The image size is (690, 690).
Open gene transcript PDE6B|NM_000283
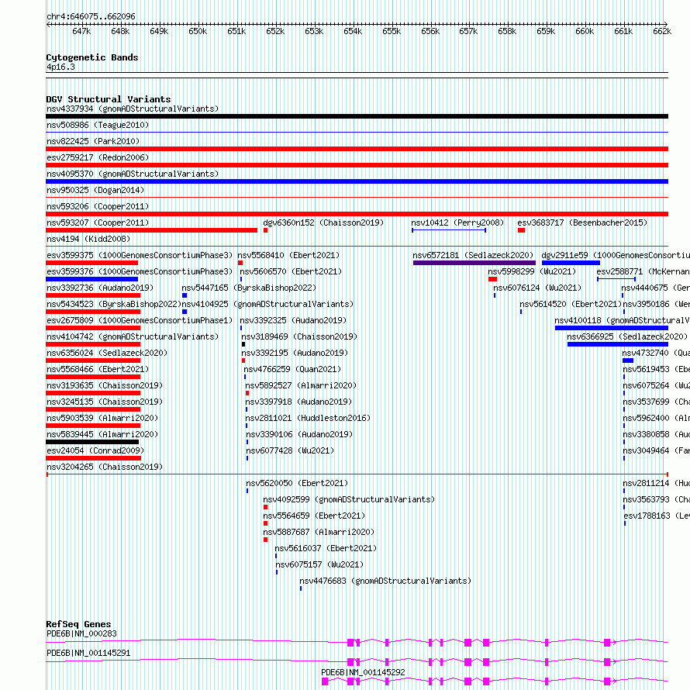pyautogui.click(x=82, y=633)
